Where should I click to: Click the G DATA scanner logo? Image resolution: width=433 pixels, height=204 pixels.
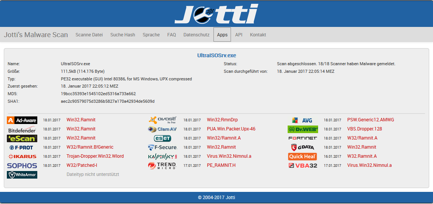click(302, 147)
